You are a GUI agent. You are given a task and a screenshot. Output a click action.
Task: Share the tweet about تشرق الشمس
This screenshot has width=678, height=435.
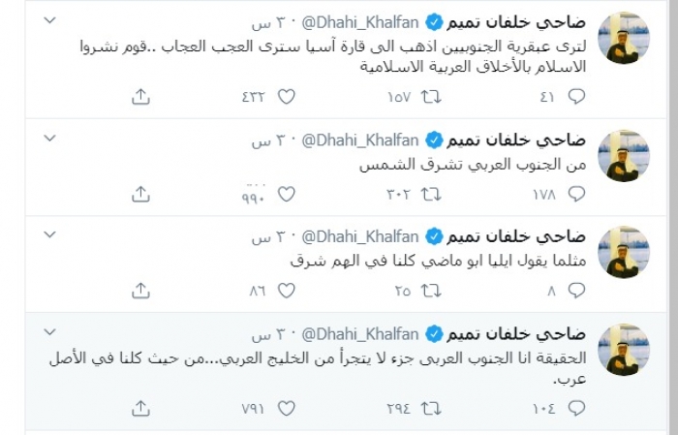(x=140, y=194)
